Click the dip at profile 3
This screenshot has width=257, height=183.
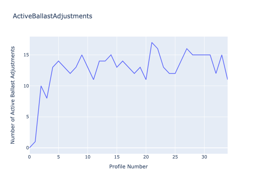click(x=47, y=98)
